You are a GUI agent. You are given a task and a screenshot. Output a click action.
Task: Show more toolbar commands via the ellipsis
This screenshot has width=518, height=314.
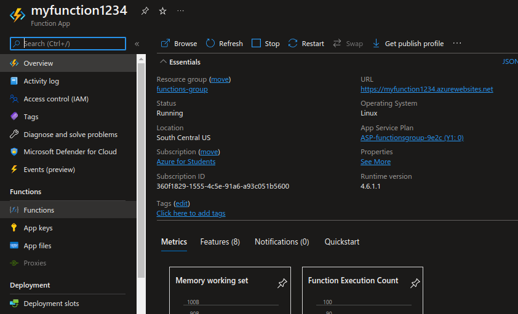(457, 43)
